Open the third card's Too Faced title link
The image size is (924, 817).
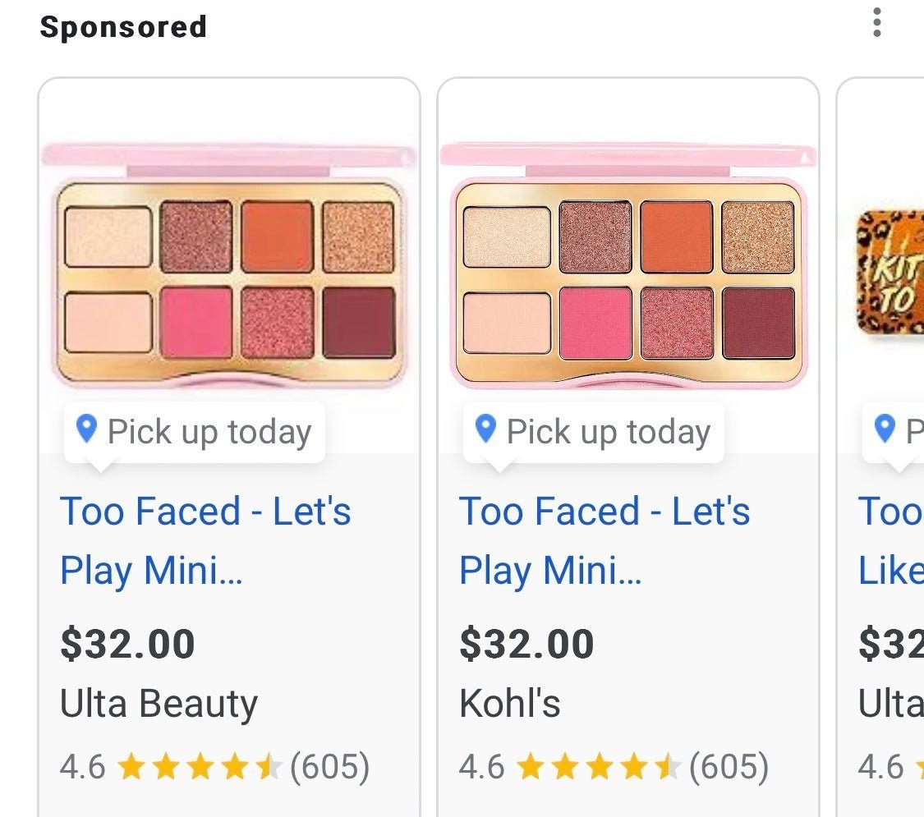(890, 540)
